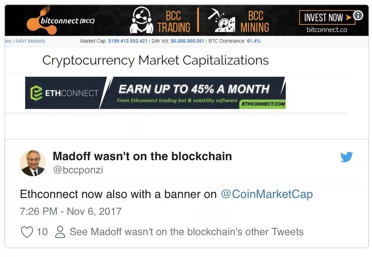Click the display name Madoff wasn't on the blockchain
372x257 pixels.
142,156
